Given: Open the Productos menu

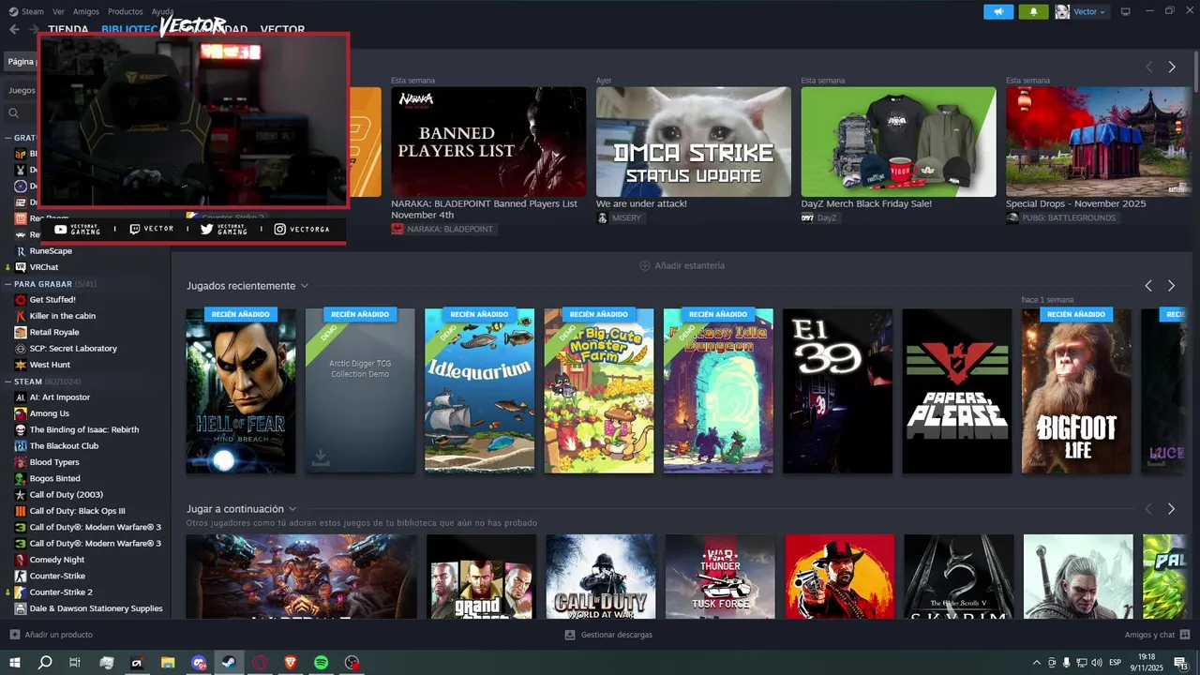Looking at the screenshot, I should pos(126,11).
